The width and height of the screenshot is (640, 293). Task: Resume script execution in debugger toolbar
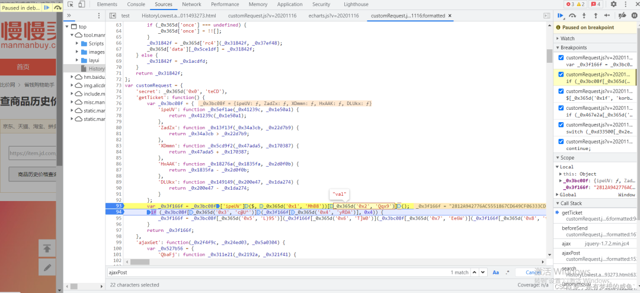click(x=560, y=15)
